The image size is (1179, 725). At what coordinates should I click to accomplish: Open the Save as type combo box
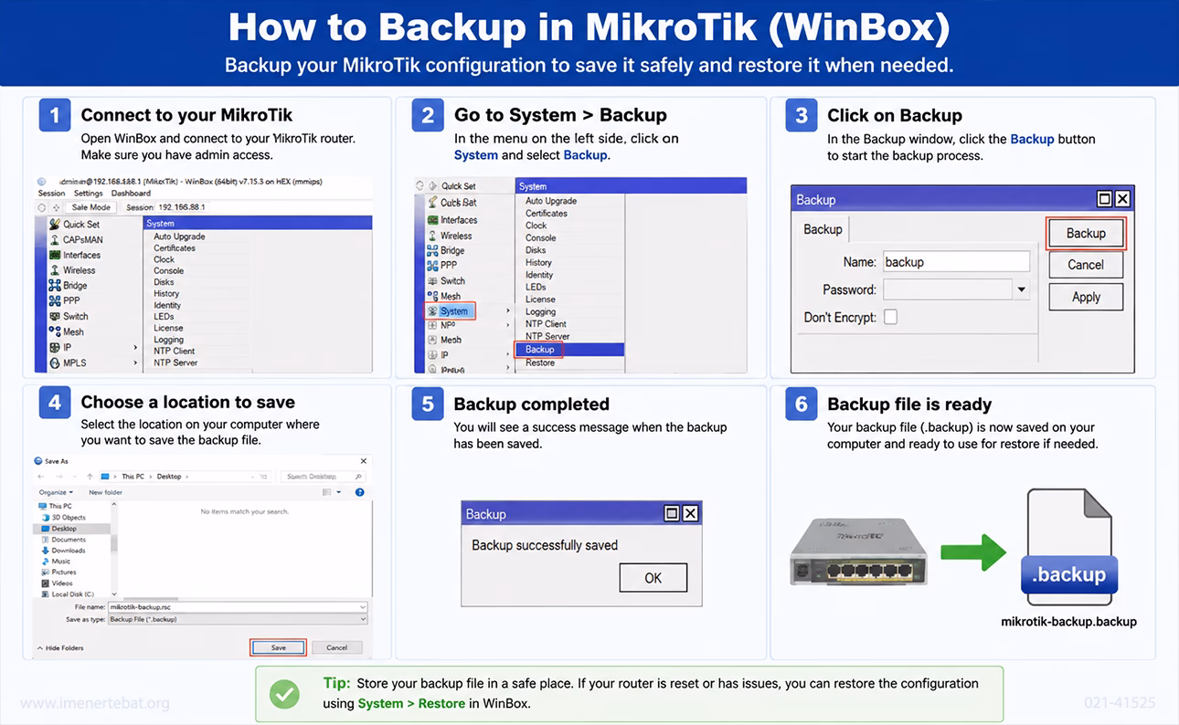click(x=238, y=619)
